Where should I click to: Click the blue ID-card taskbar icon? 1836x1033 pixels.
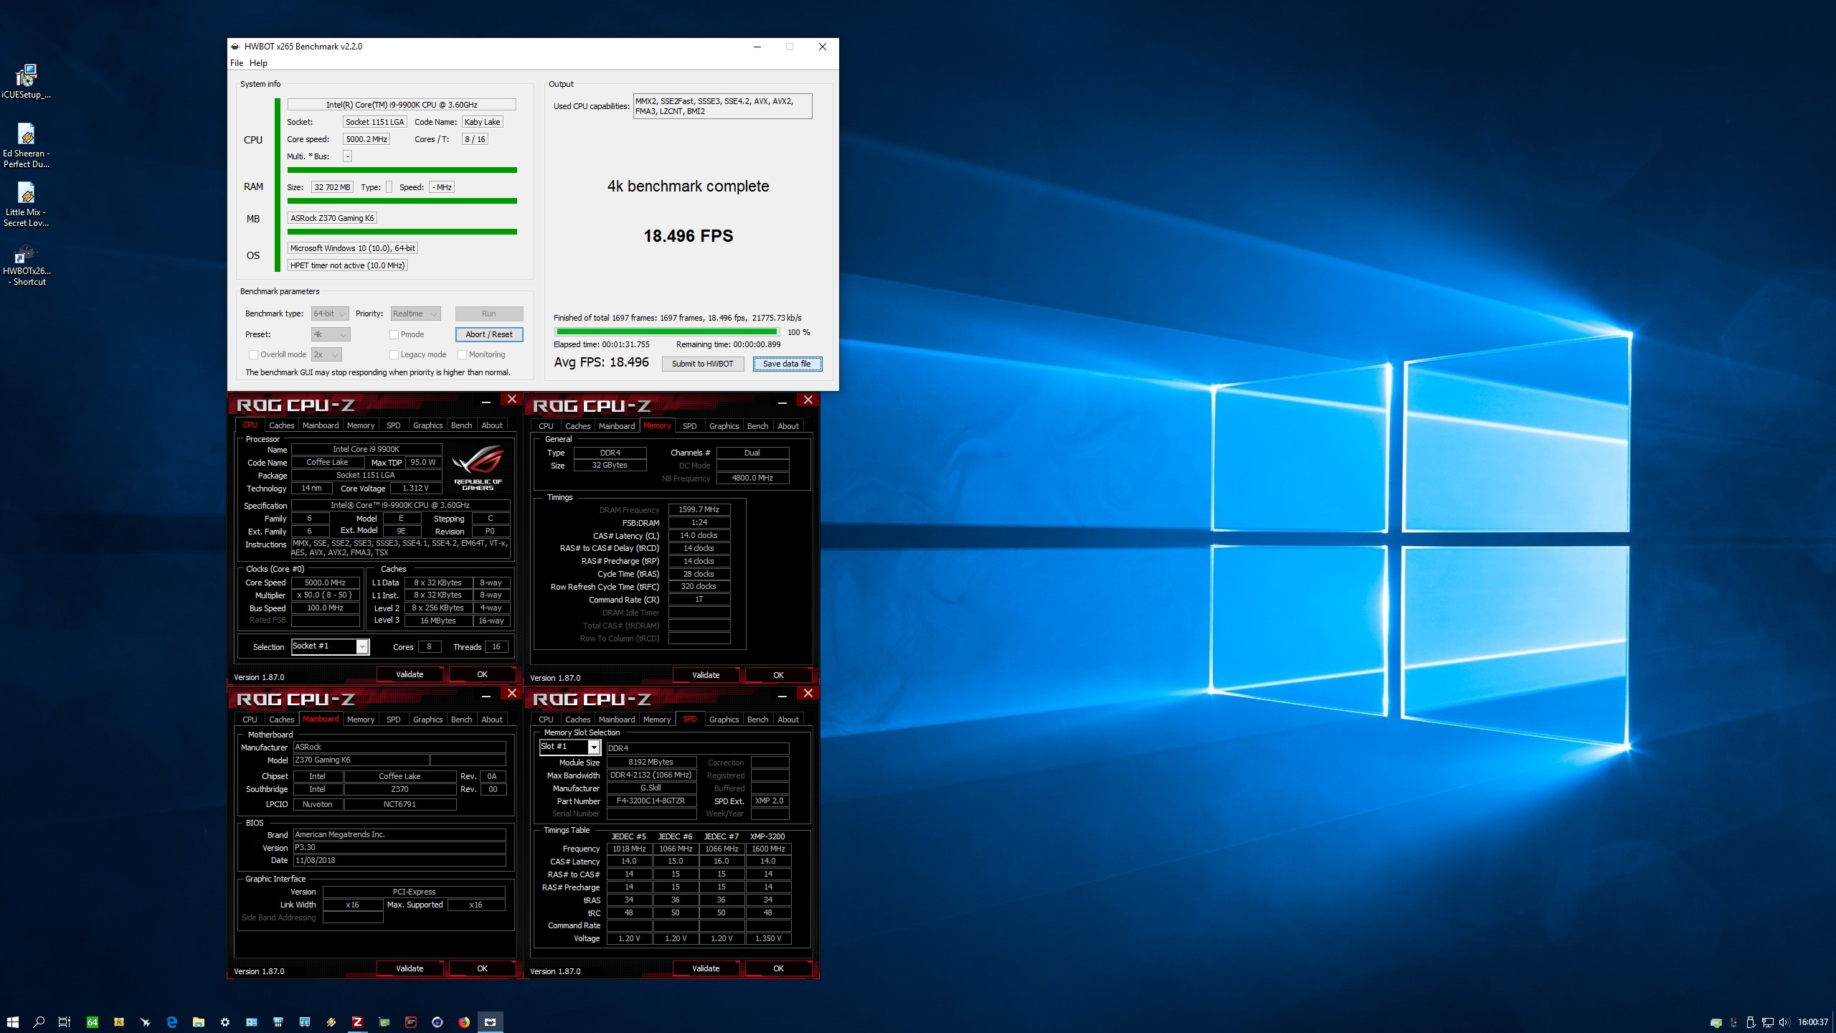(x=252, y=1022)
